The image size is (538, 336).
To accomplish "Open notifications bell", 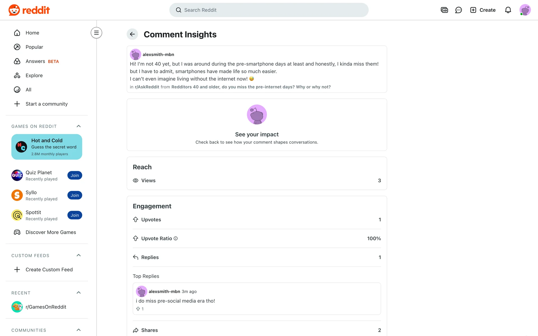I will click(x=508, y=10).
